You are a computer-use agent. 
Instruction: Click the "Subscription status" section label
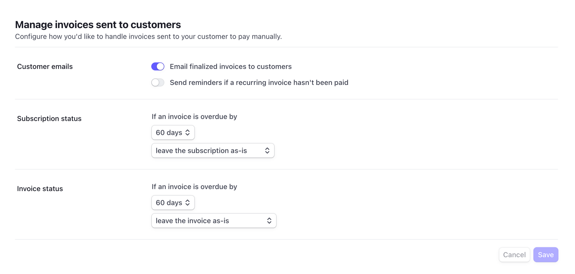[49, 118]
